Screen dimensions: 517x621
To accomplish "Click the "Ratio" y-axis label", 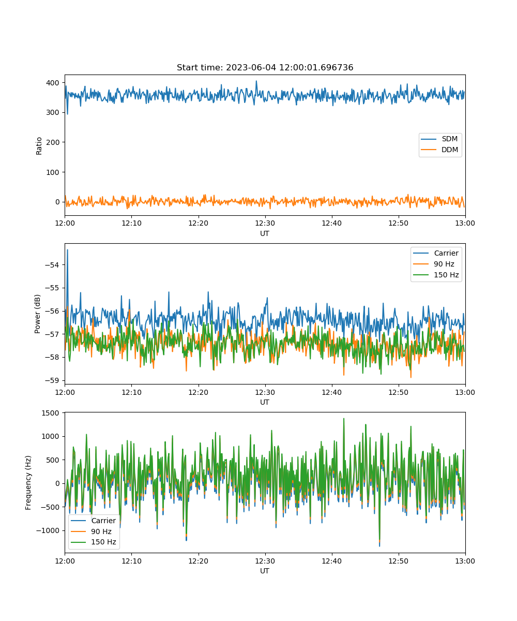I will pyautogui.click(x=39, y=145).
